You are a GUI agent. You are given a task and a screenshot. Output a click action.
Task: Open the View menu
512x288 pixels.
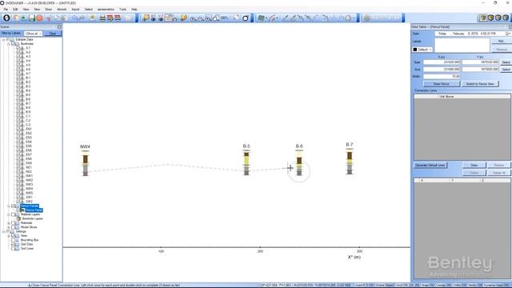pos(26,10)
